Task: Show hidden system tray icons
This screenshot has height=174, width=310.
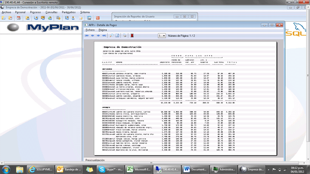Action: coord(269,170)
